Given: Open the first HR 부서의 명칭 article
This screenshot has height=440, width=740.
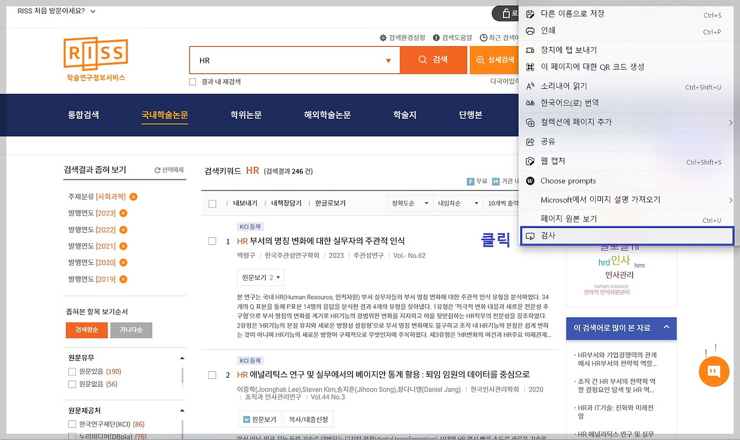Looking at the screenshot, I should click(321, 241).
